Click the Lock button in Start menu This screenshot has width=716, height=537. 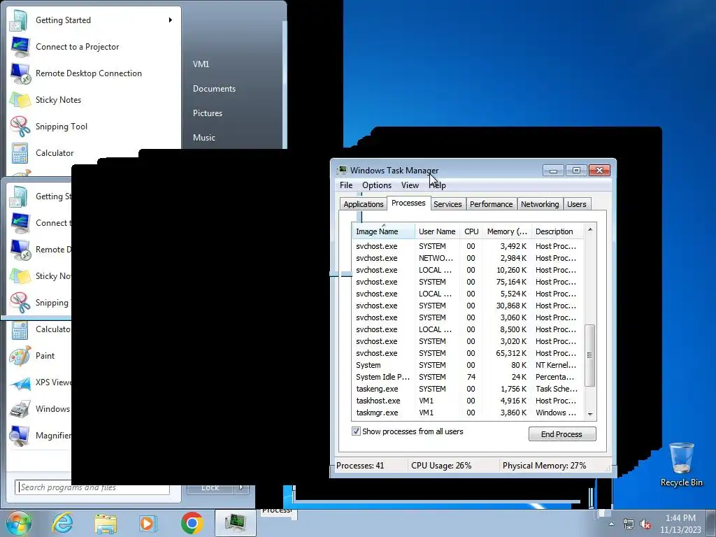point(210,487)
